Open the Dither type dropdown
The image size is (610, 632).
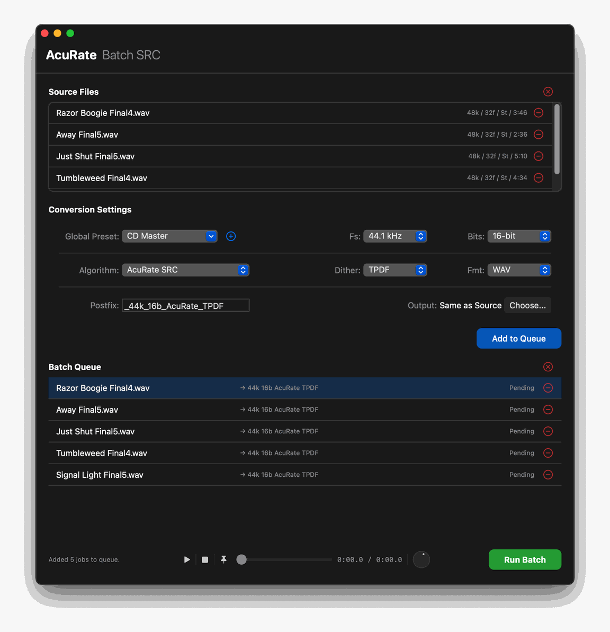tap(395, 270)
